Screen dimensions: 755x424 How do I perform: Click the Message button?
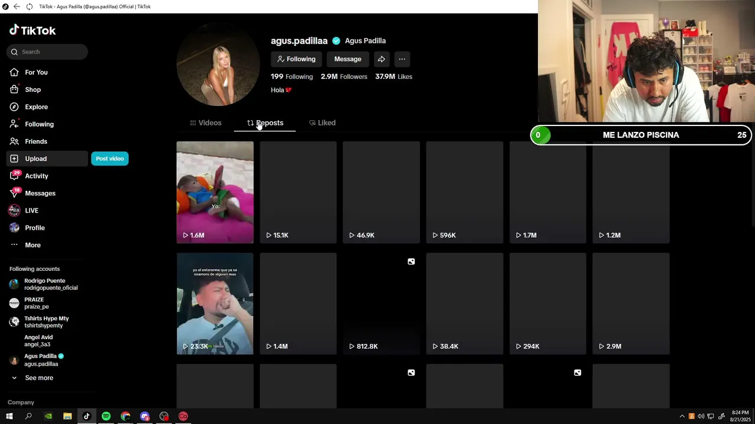(347, 59)
